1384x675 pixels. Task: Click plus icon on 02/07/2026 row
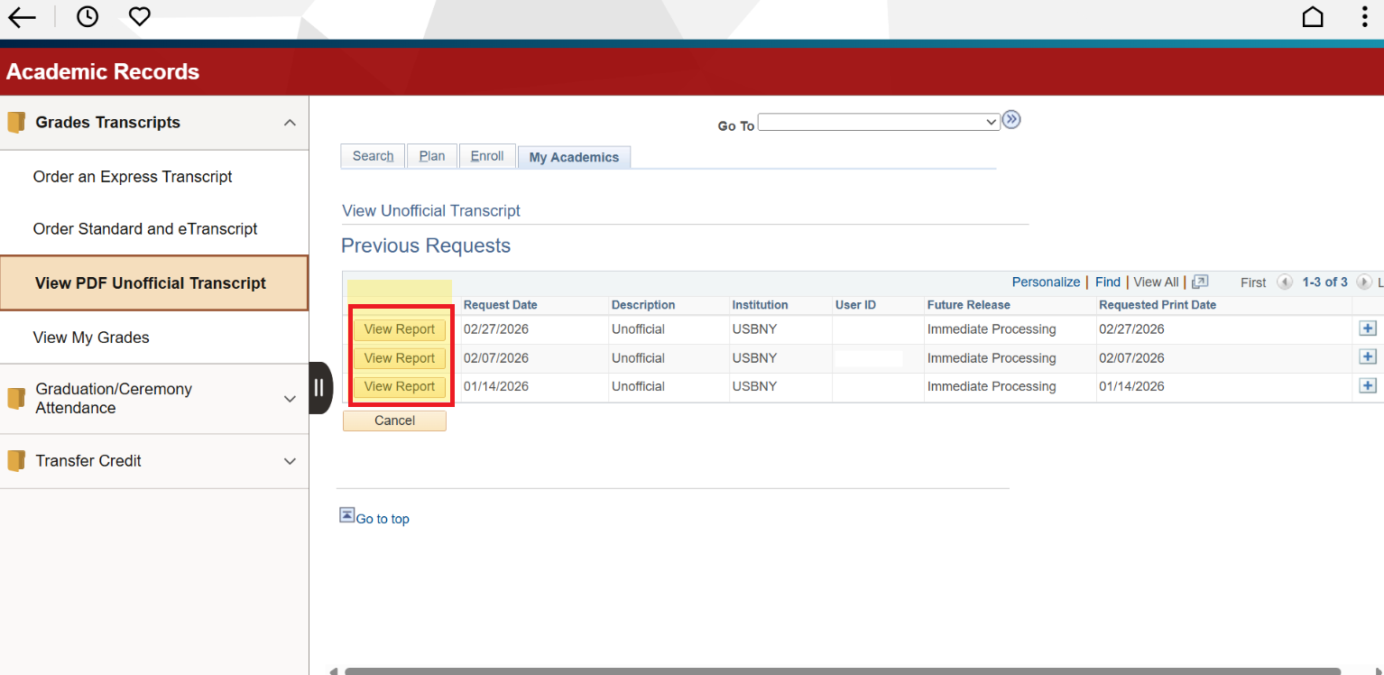[1368, 357]
